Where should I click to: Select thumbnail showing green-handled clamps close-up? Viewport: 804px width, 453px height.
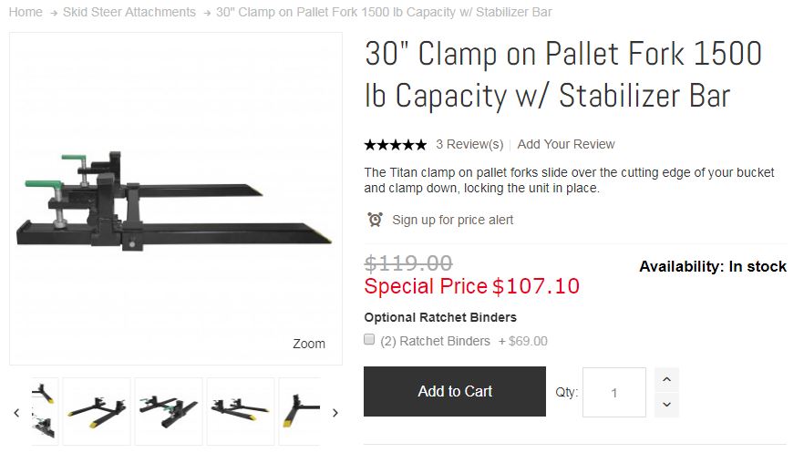[169, 411]
